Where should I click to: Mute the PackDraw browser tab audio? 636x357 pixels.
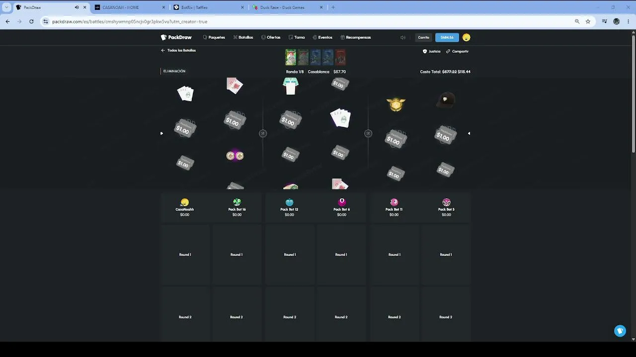[77, 7]
